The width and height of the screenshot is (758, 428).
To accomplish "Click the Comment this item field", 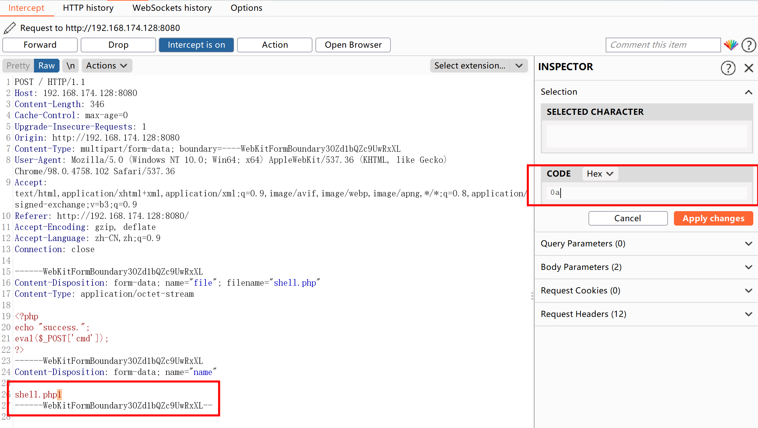I will [662, 45].
